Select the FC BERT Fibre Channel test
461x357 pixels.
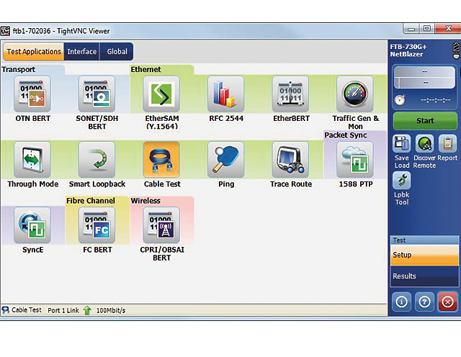97,225
